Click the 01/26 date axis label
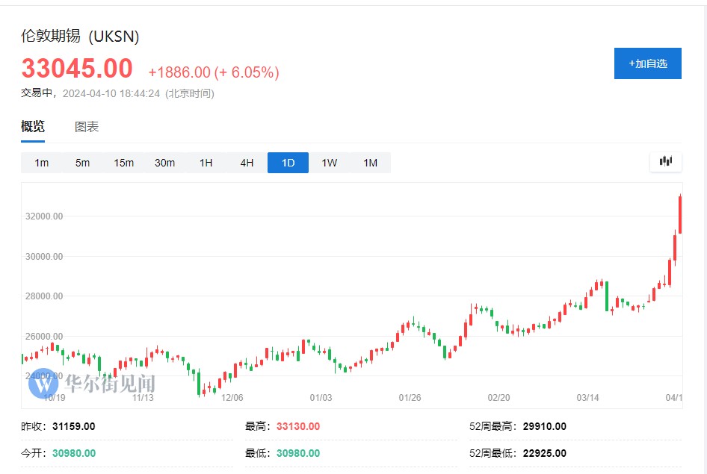The height and width of the screenshot is (474, 707). 410,397
